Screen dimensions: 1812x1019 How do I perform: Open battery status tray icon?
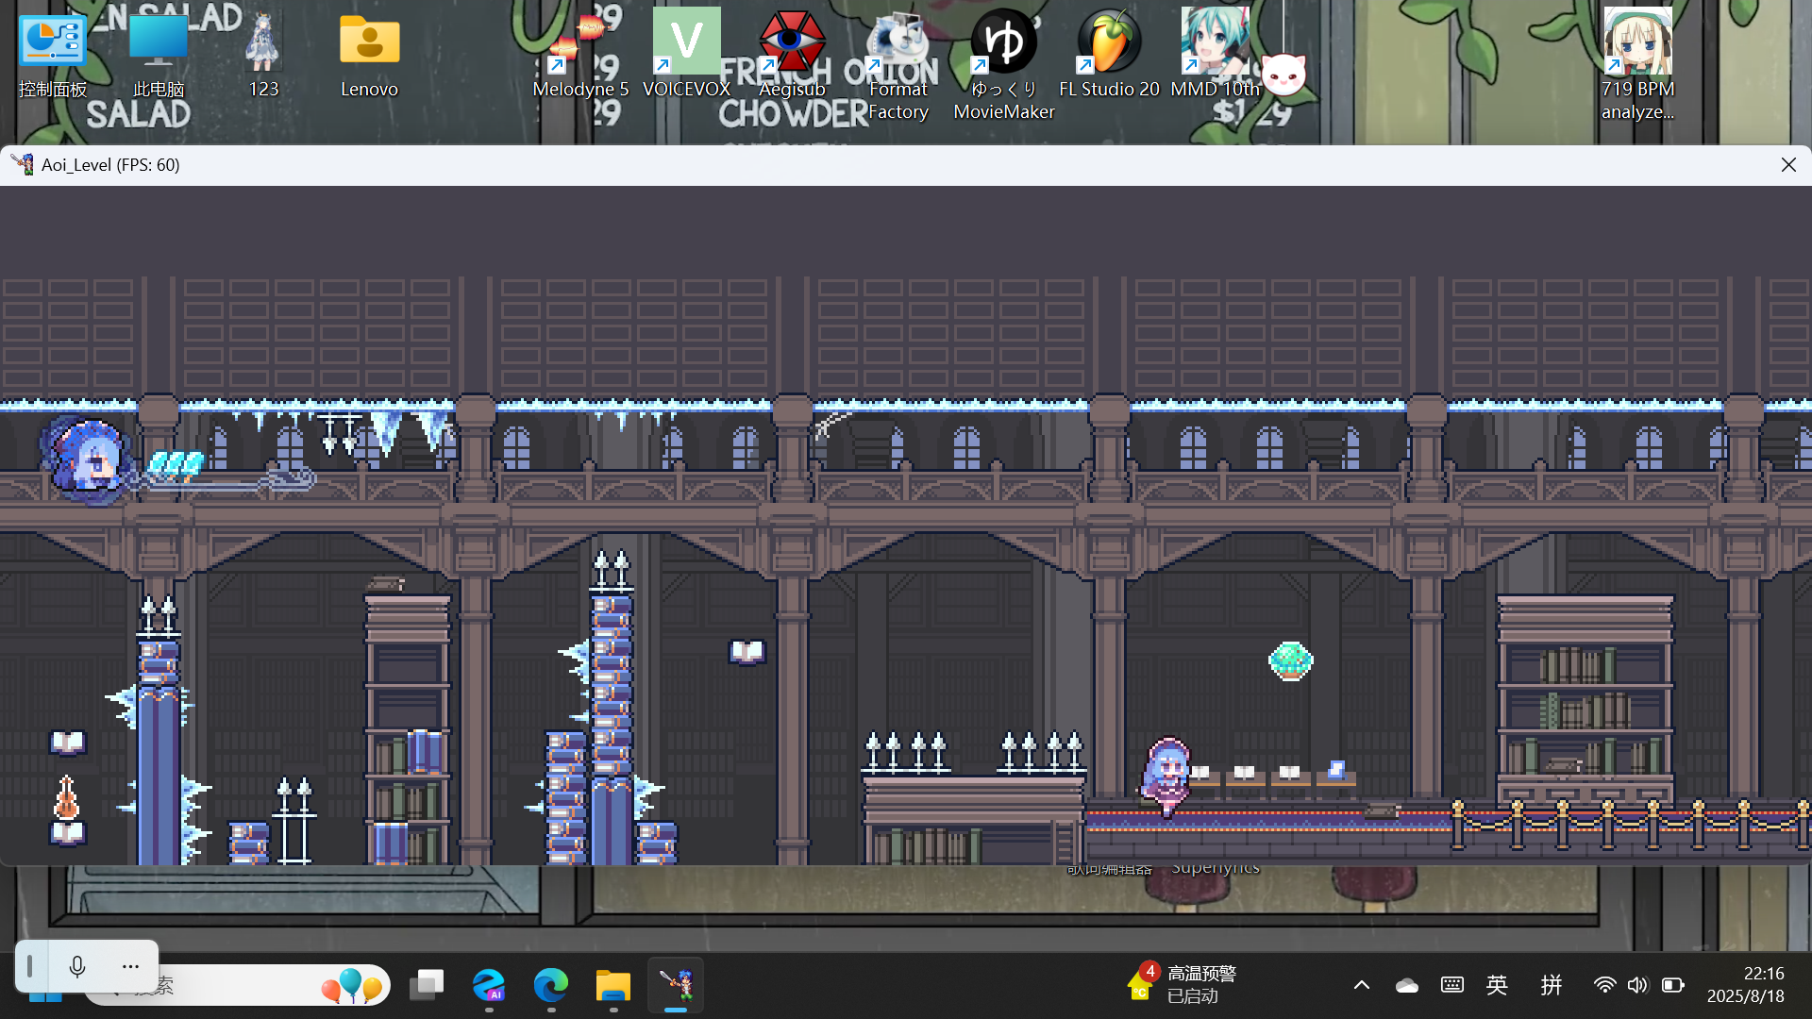[1672, 985]
